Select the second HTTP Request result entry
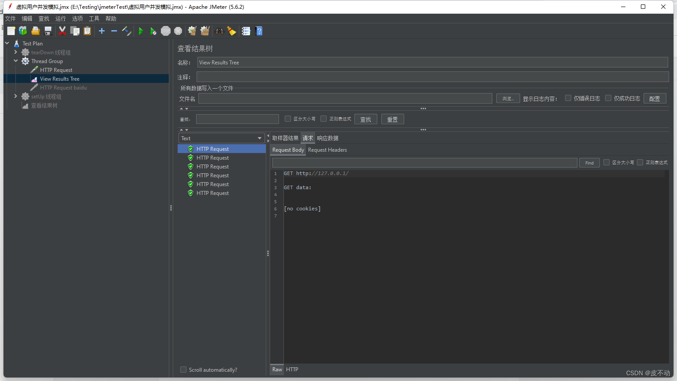 click(213, 157)
